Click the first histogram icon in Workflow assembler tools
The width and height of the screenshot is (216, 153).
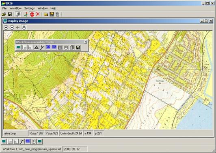(24, 47)
